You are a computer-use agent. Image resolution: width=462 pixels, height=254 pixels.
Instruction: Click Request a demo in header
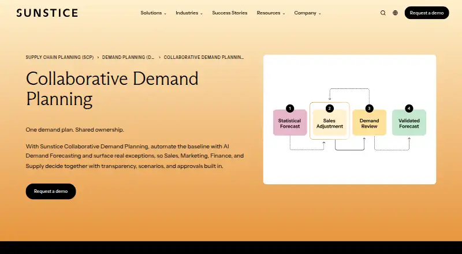click(x=427, y=13)
